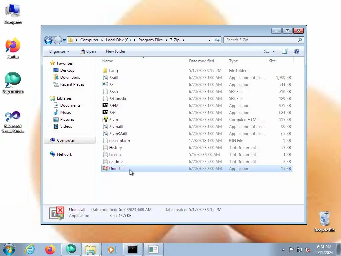Select the 7zFM application icon
The height and width of the screenshot is (256, 341).
tap(105, 106)
